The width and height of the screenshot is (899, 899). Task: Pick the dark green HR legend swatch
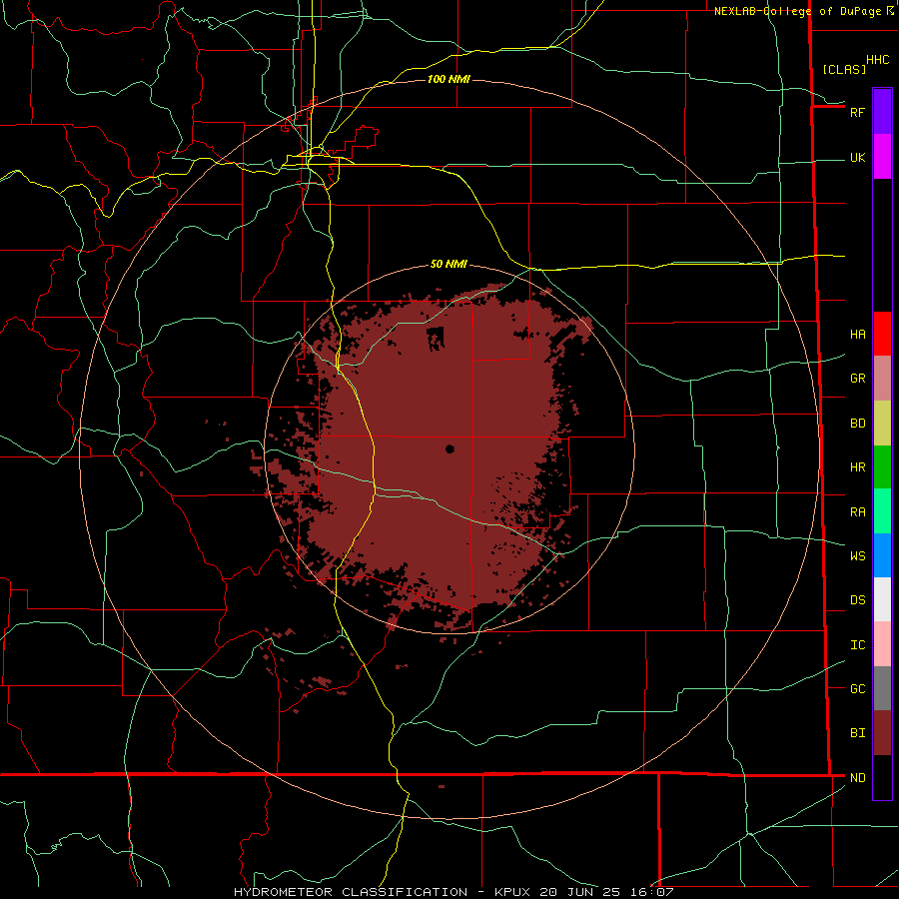click(882, 467)
